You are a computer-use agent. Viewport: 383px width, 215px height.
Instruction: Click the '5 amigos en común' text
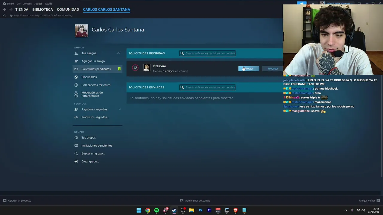175,71
